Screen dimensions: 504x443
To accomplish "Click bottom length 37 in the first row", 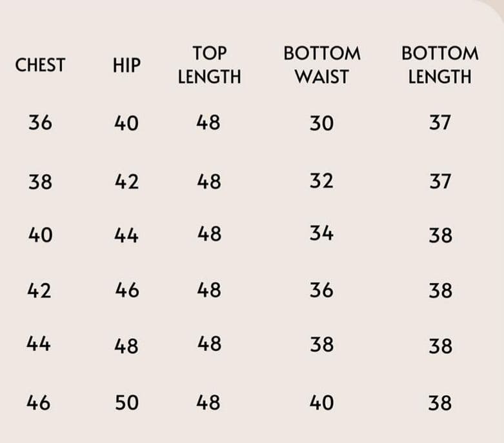I will (x=439, y=122).
